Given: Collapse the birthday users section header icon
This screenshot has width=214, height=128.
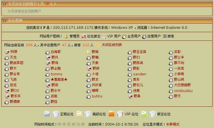Looking at the screenshot, I should point(4,4).
